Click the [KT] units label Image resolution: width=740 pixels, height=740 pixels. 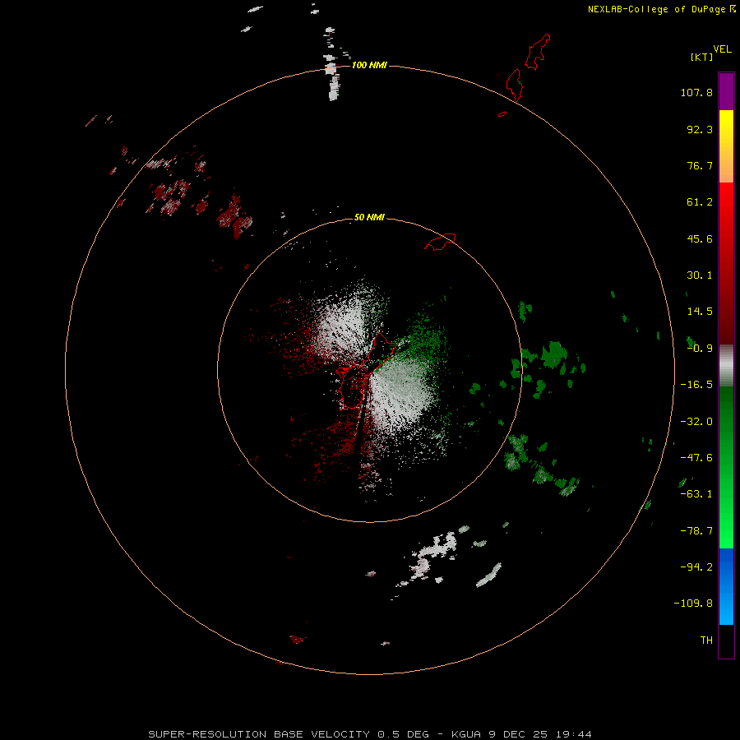click(x=702, y=57)
